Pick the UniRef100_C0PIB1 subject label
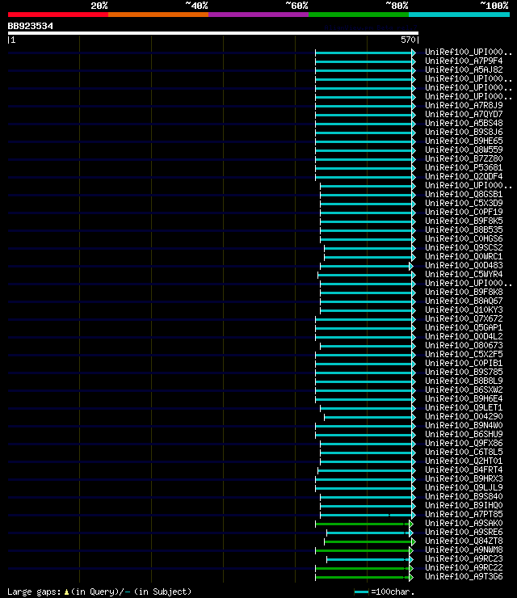 464,364
